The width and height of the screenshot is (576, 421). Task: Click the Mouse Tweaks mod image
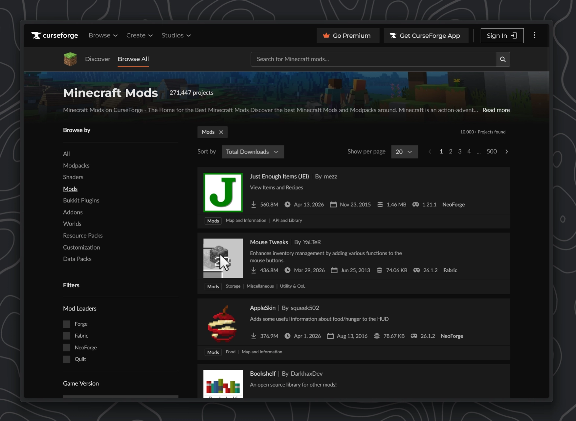tap(223, 258)
